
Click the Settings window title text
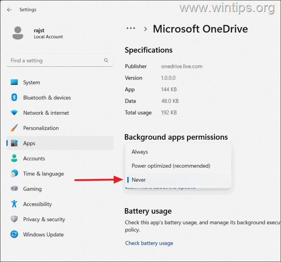(x=28, y=9)
